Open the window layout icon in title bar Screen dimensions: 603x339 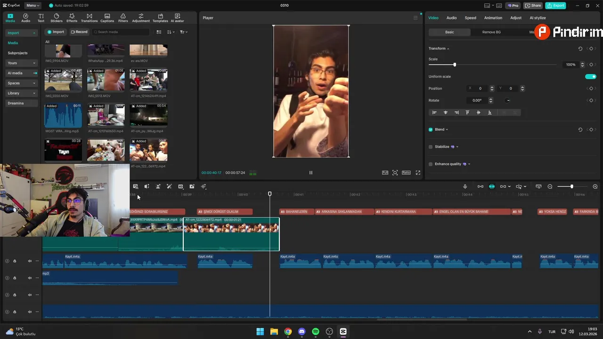[487, 6]
